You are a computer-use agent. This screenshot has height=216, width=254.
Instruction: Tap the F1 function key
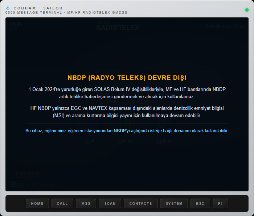pyautogui.click(x=220, y=203)
